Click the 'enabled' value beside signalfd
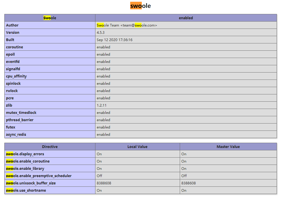 [x=103, y=69]
